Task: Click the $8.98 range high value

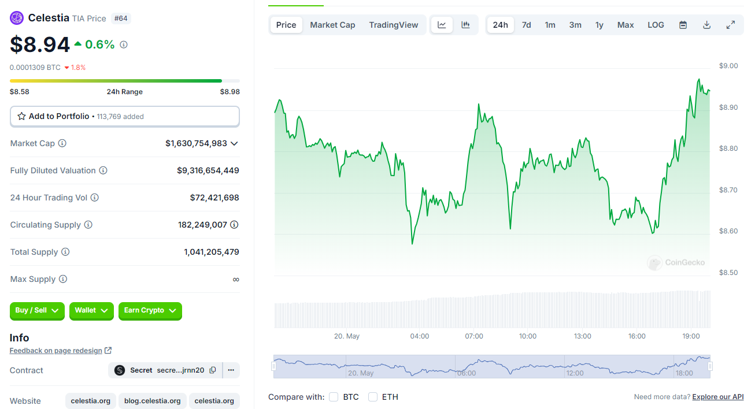Action: (230, 92)
